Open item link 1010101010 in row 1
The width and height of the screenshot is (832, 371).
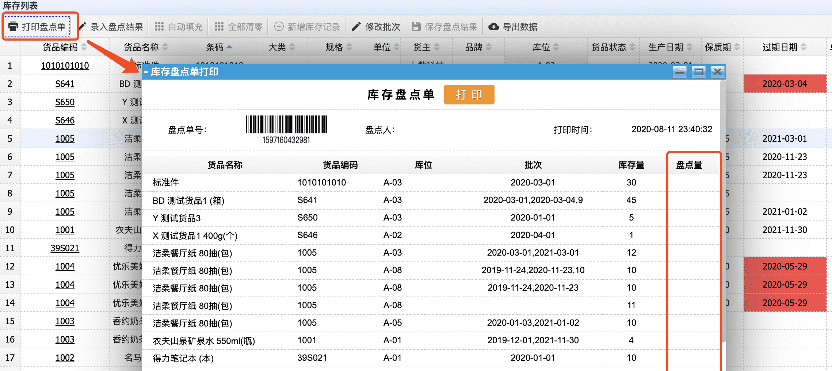coord(65,66)
